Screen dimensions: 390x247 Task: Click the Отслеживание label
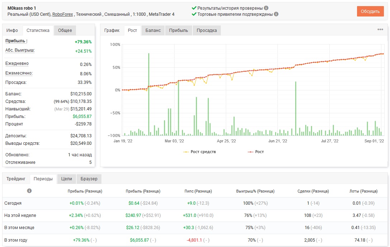20,162
